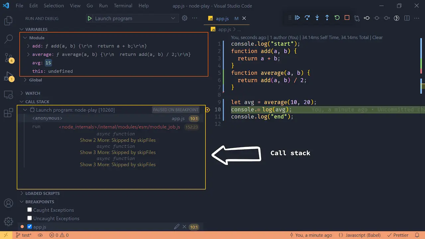This screenshot has height=239, width=425.
Task: Open the Terminal menu
Action: [x=123, y=6]
